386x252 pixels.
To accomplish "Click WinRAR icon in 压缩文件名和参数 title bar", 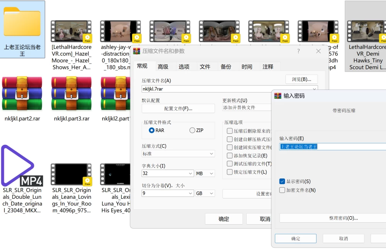I will [x=137, y=51].
